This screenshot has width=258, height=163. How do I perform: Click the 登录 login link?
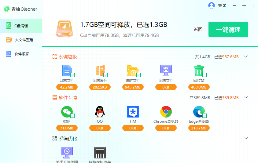click(222, 5)
